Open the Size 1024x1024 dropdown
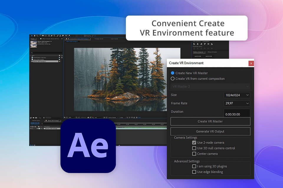This screenshot has width=283, height=188. [x=237, y=95]
